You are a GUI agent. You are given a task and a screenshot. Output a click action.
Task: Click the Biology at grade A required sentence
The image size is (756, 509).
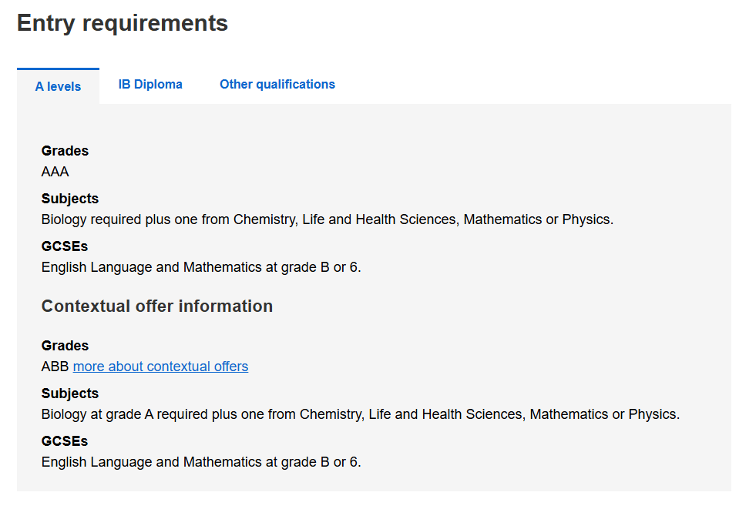[x=361, y=414]
